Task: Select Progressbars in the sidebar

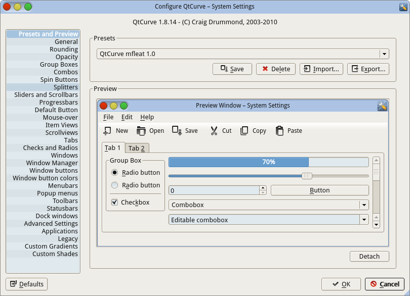Action: pyautogui.click(x=43, y=103)
